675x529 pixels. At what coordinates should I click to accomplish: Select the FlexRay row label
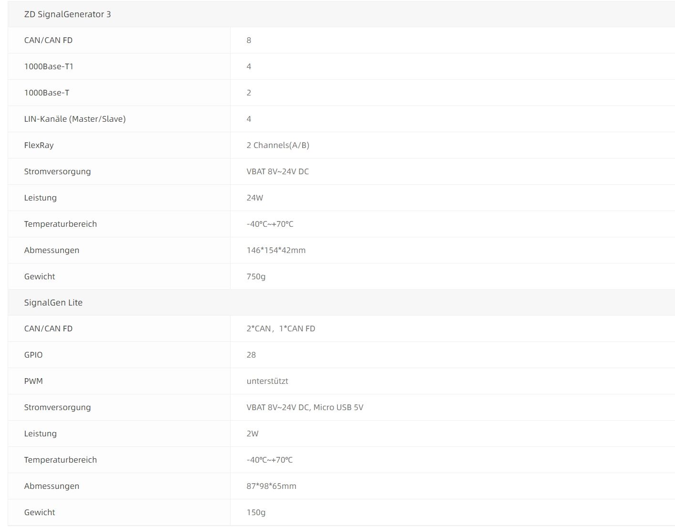pyautogui.click(x=39, y=145)
